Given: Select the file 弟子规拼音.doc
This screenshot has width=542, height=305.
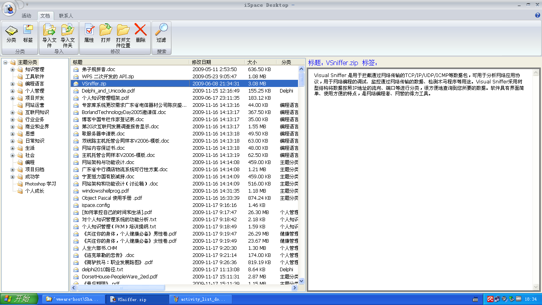Looking at the screenshot, I should coord(98,69).
